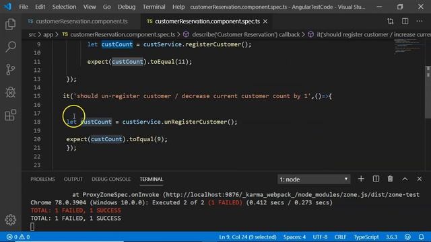
Task: Open the Search view in activity bar
Action: click(11, 47)
